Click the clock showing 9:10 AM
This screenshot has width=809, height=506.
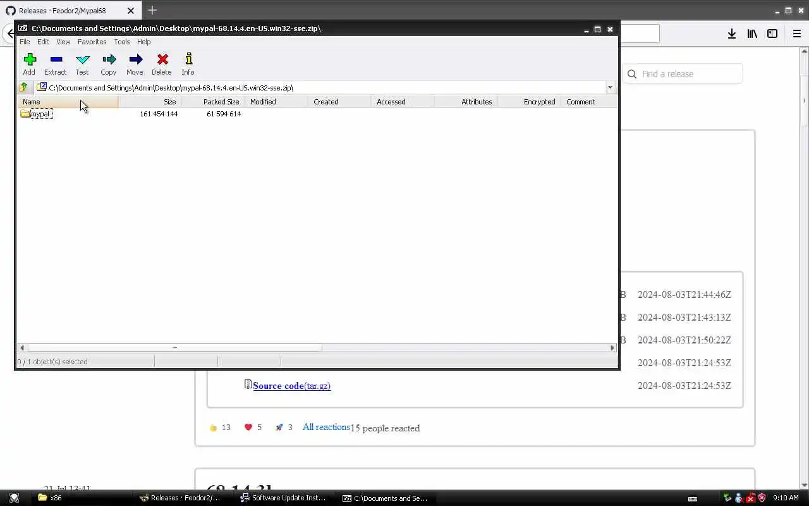tap(786, 498)
